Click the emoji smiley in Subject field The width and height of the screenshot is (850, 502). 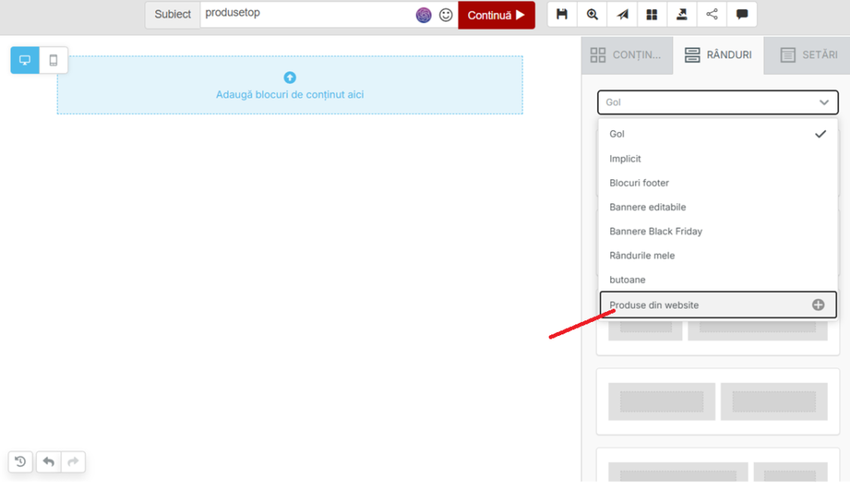(446, 15)
